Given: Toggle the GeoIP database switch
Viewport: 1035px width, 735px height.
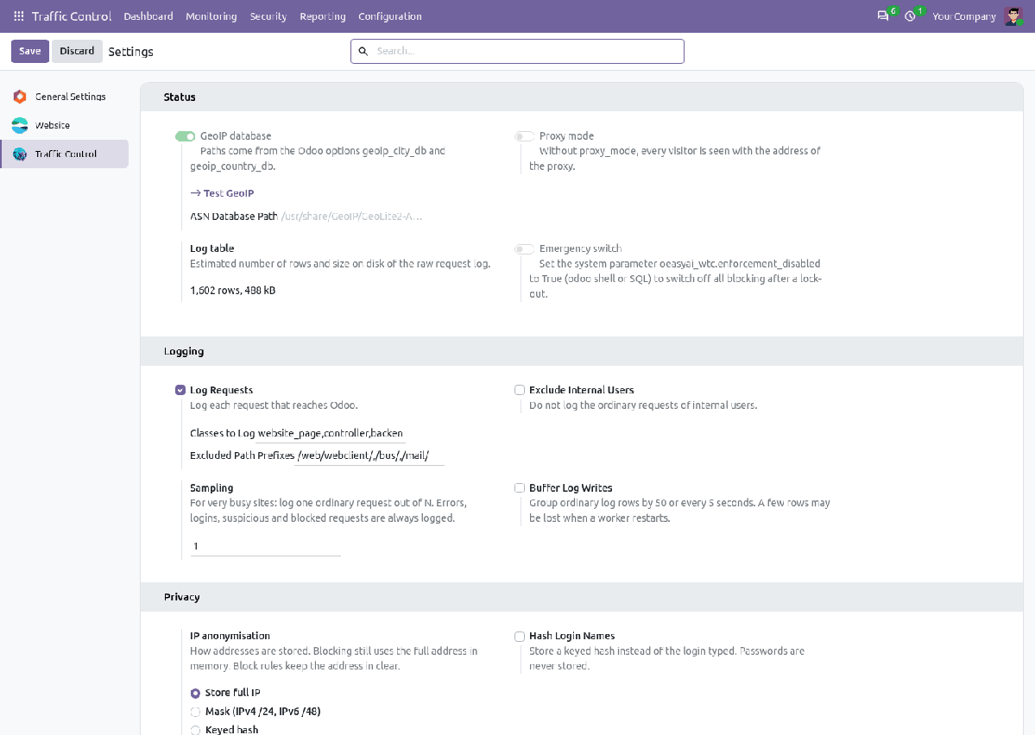Looking at the screenshot, I should pos(185,136).
